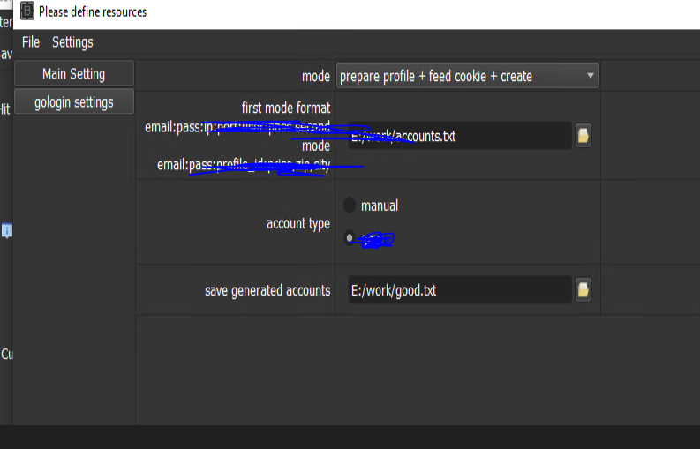Click the mode dropdown arrow
Screen dimensions: 700x449
[590, 77]
